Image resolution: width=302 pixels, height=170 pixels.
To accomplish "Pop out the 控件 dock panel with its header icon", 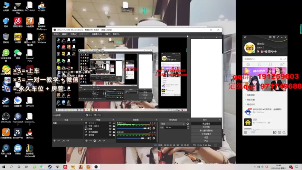I will 220,120.
